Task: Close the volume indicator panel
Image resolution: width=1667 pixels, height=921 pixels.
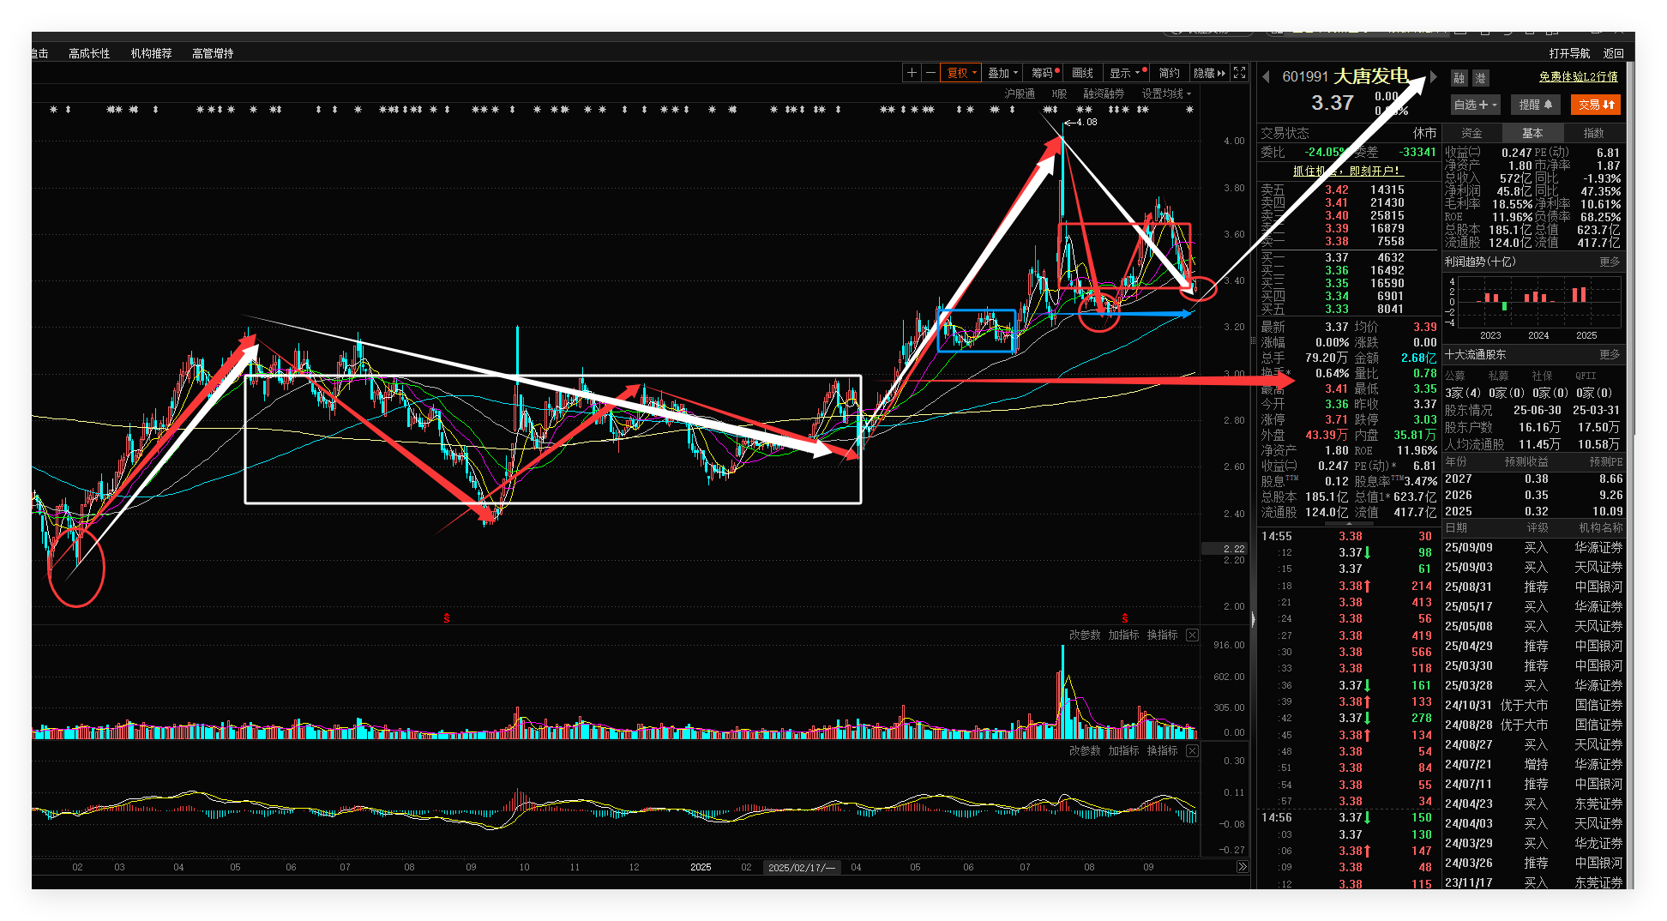Action: click(x=1192, y=635)
